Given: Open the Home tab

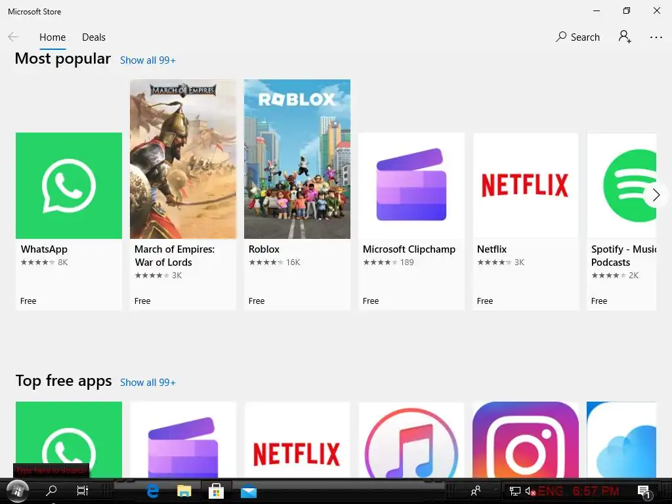Looking at the screenshot, I should tap(52, 37).
